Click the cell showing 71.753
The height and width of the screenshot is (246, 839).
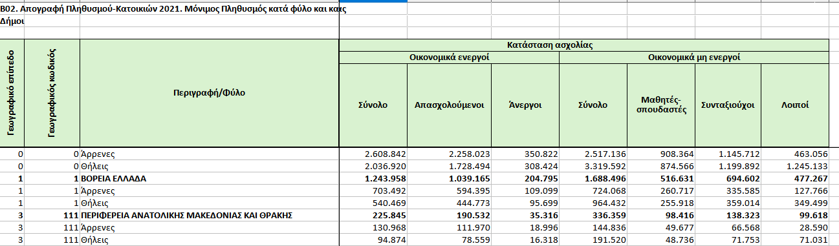click(x=728, y=240)
